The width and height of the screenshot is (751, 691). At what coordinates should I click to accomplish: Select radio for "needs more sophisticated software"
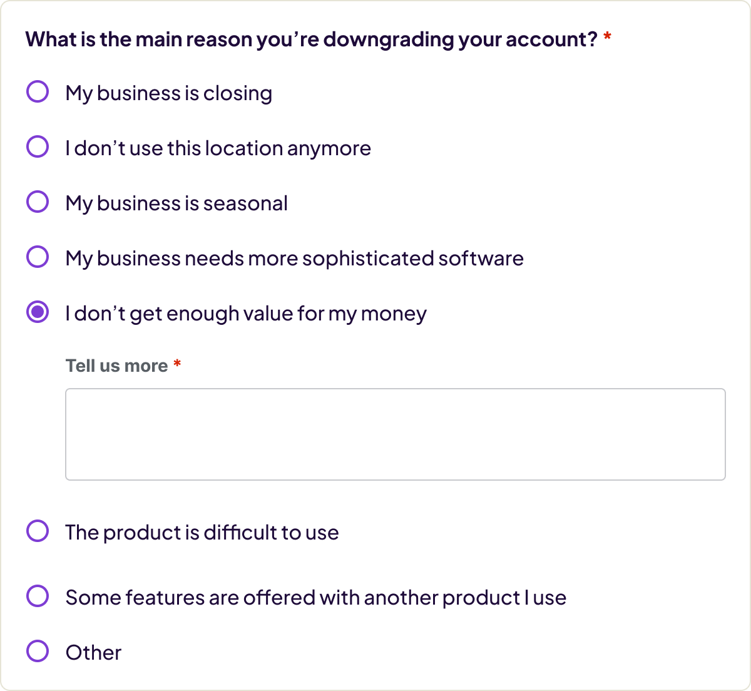[x=38, y=257]
